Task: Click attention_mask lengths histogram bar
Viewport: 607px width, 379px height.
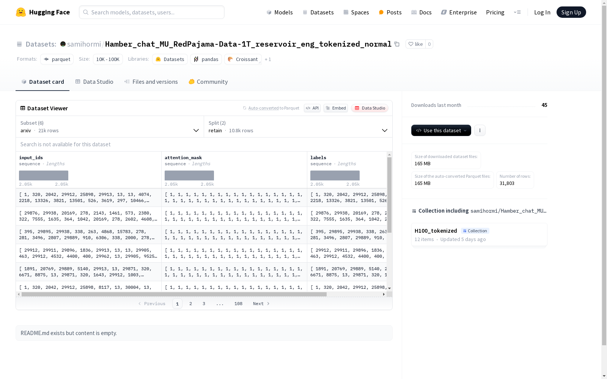Action: [189, 175]
